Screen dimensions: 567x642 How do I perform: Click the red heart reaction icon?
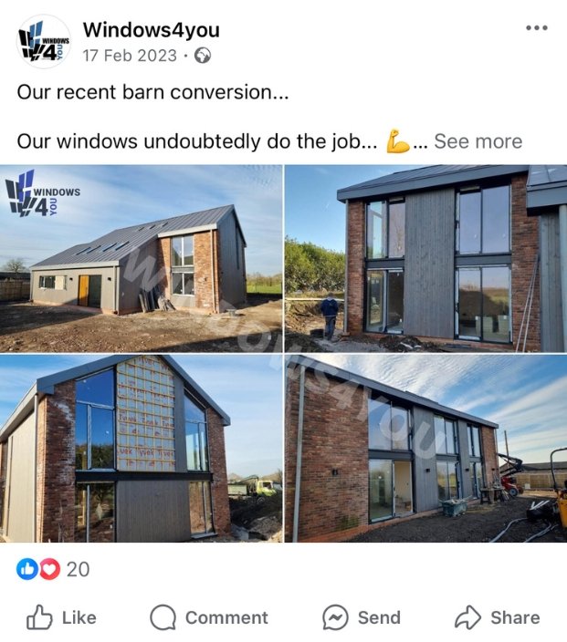[49, 569]
